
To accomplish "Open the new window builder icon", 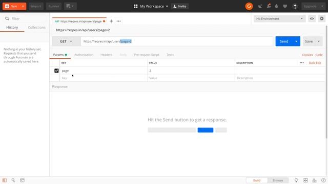I will point(70,6).
